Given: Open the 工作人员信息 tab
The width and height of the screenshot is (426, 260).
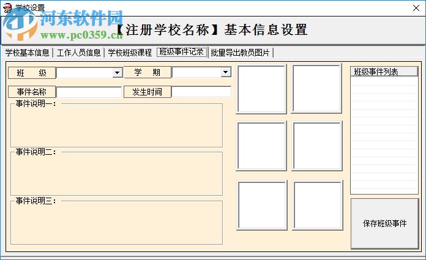Looking at the screenshot, I should [x=78, y=53].
